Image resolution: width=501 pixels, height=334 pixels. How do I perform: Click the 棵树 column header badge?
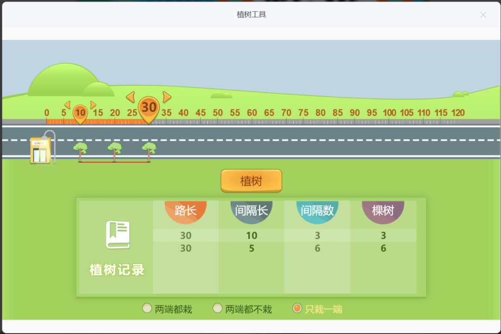pyautogui.click(x=383, y=211)
